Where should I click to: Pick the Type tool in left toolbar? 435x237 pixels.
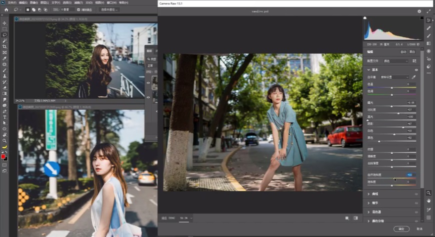point(4,117)
